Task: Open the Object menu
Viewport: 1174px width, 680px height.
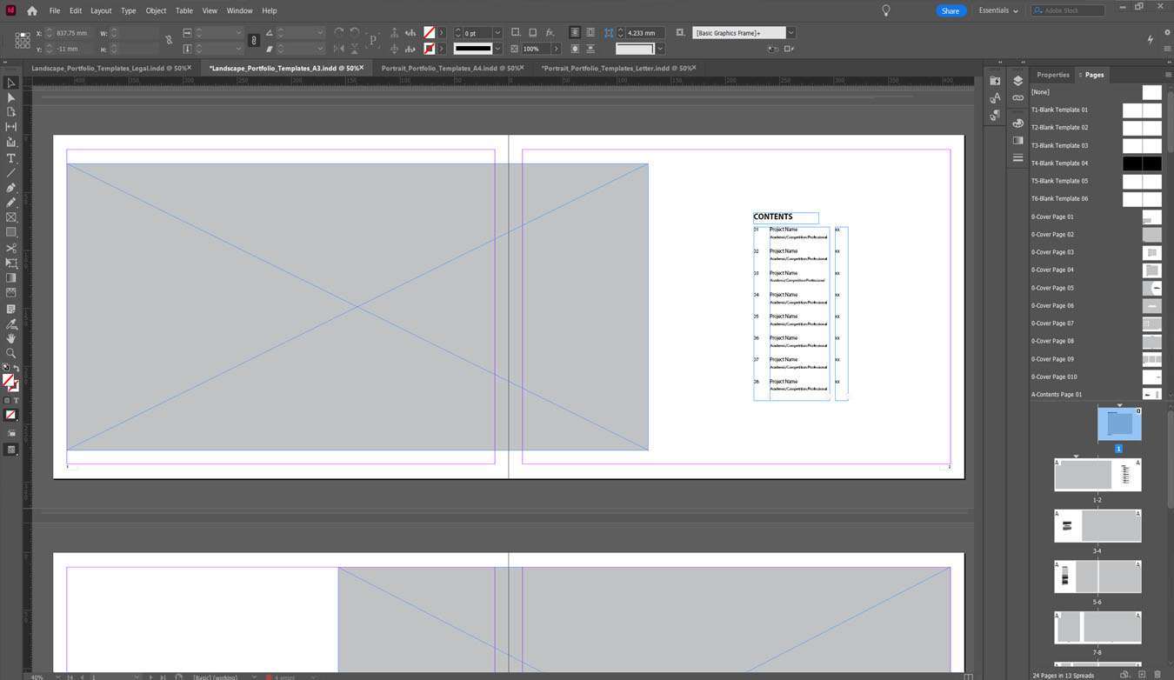Action: [x=156, y=10]
